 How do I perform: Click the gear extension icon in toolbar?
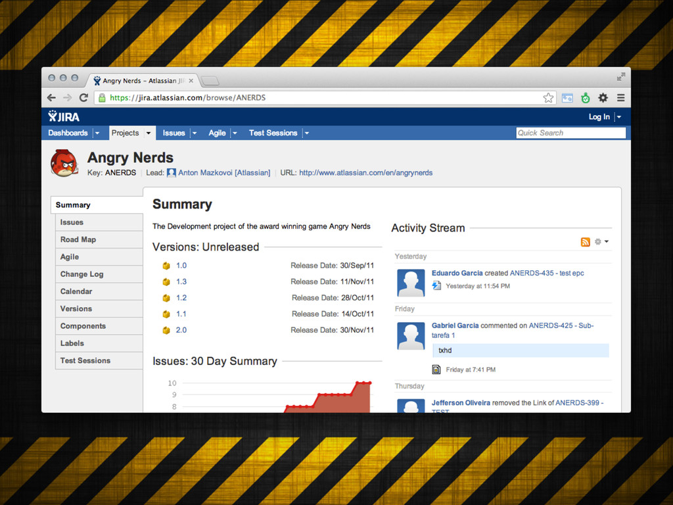point(603,98)
